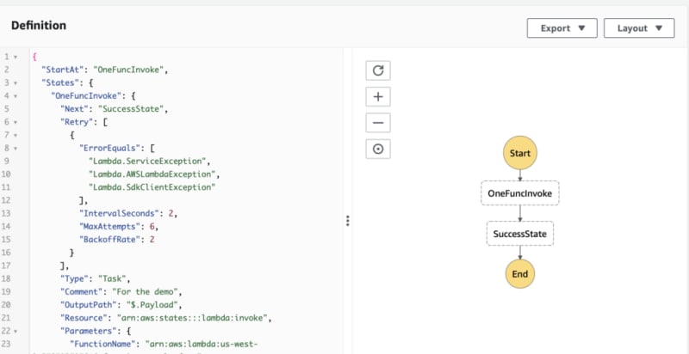Click the "Task" type value at line 18

pyautogui.click(x=112, y=278)
